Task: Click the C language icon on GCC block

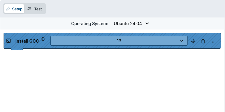Action: click(8, 41)
